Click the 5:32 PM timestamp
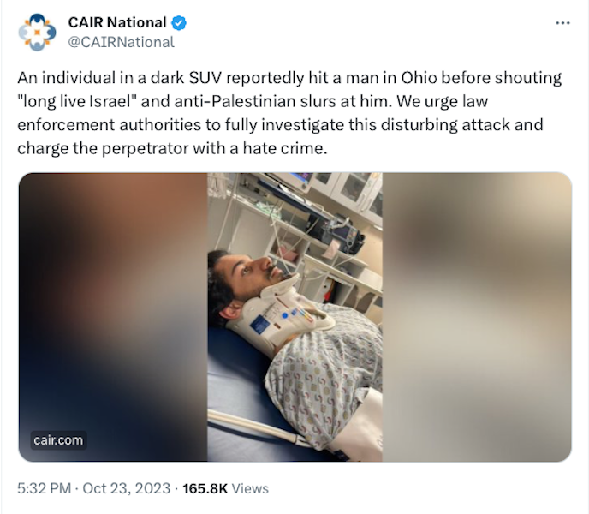The image size is (589, 514). click(44, 488)
